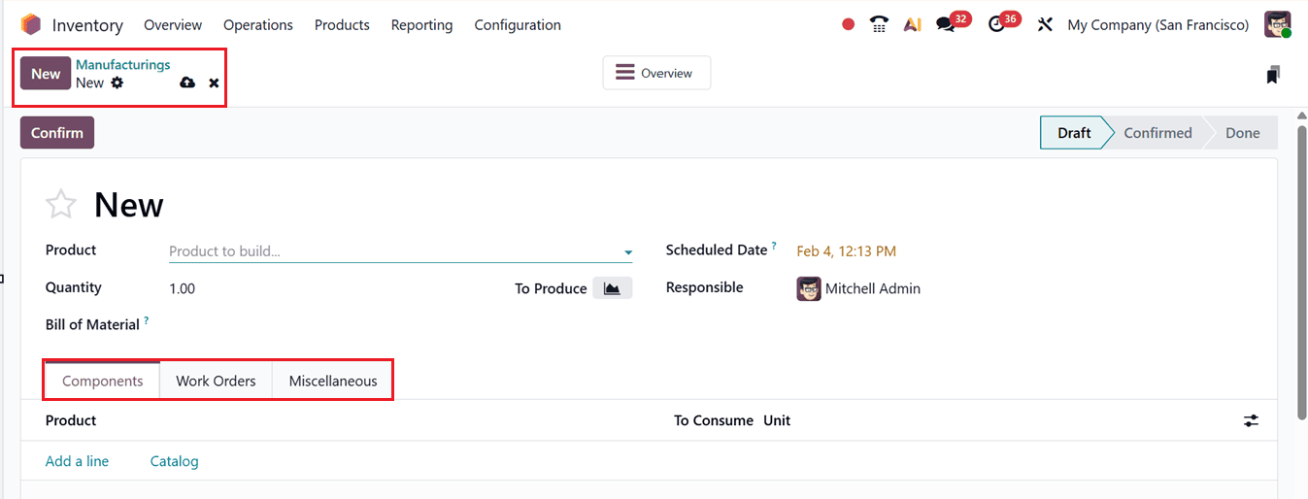Open the Catalog link
Image resolution: width=1308 pixels, height=499 pixels.
coord(175,461)
